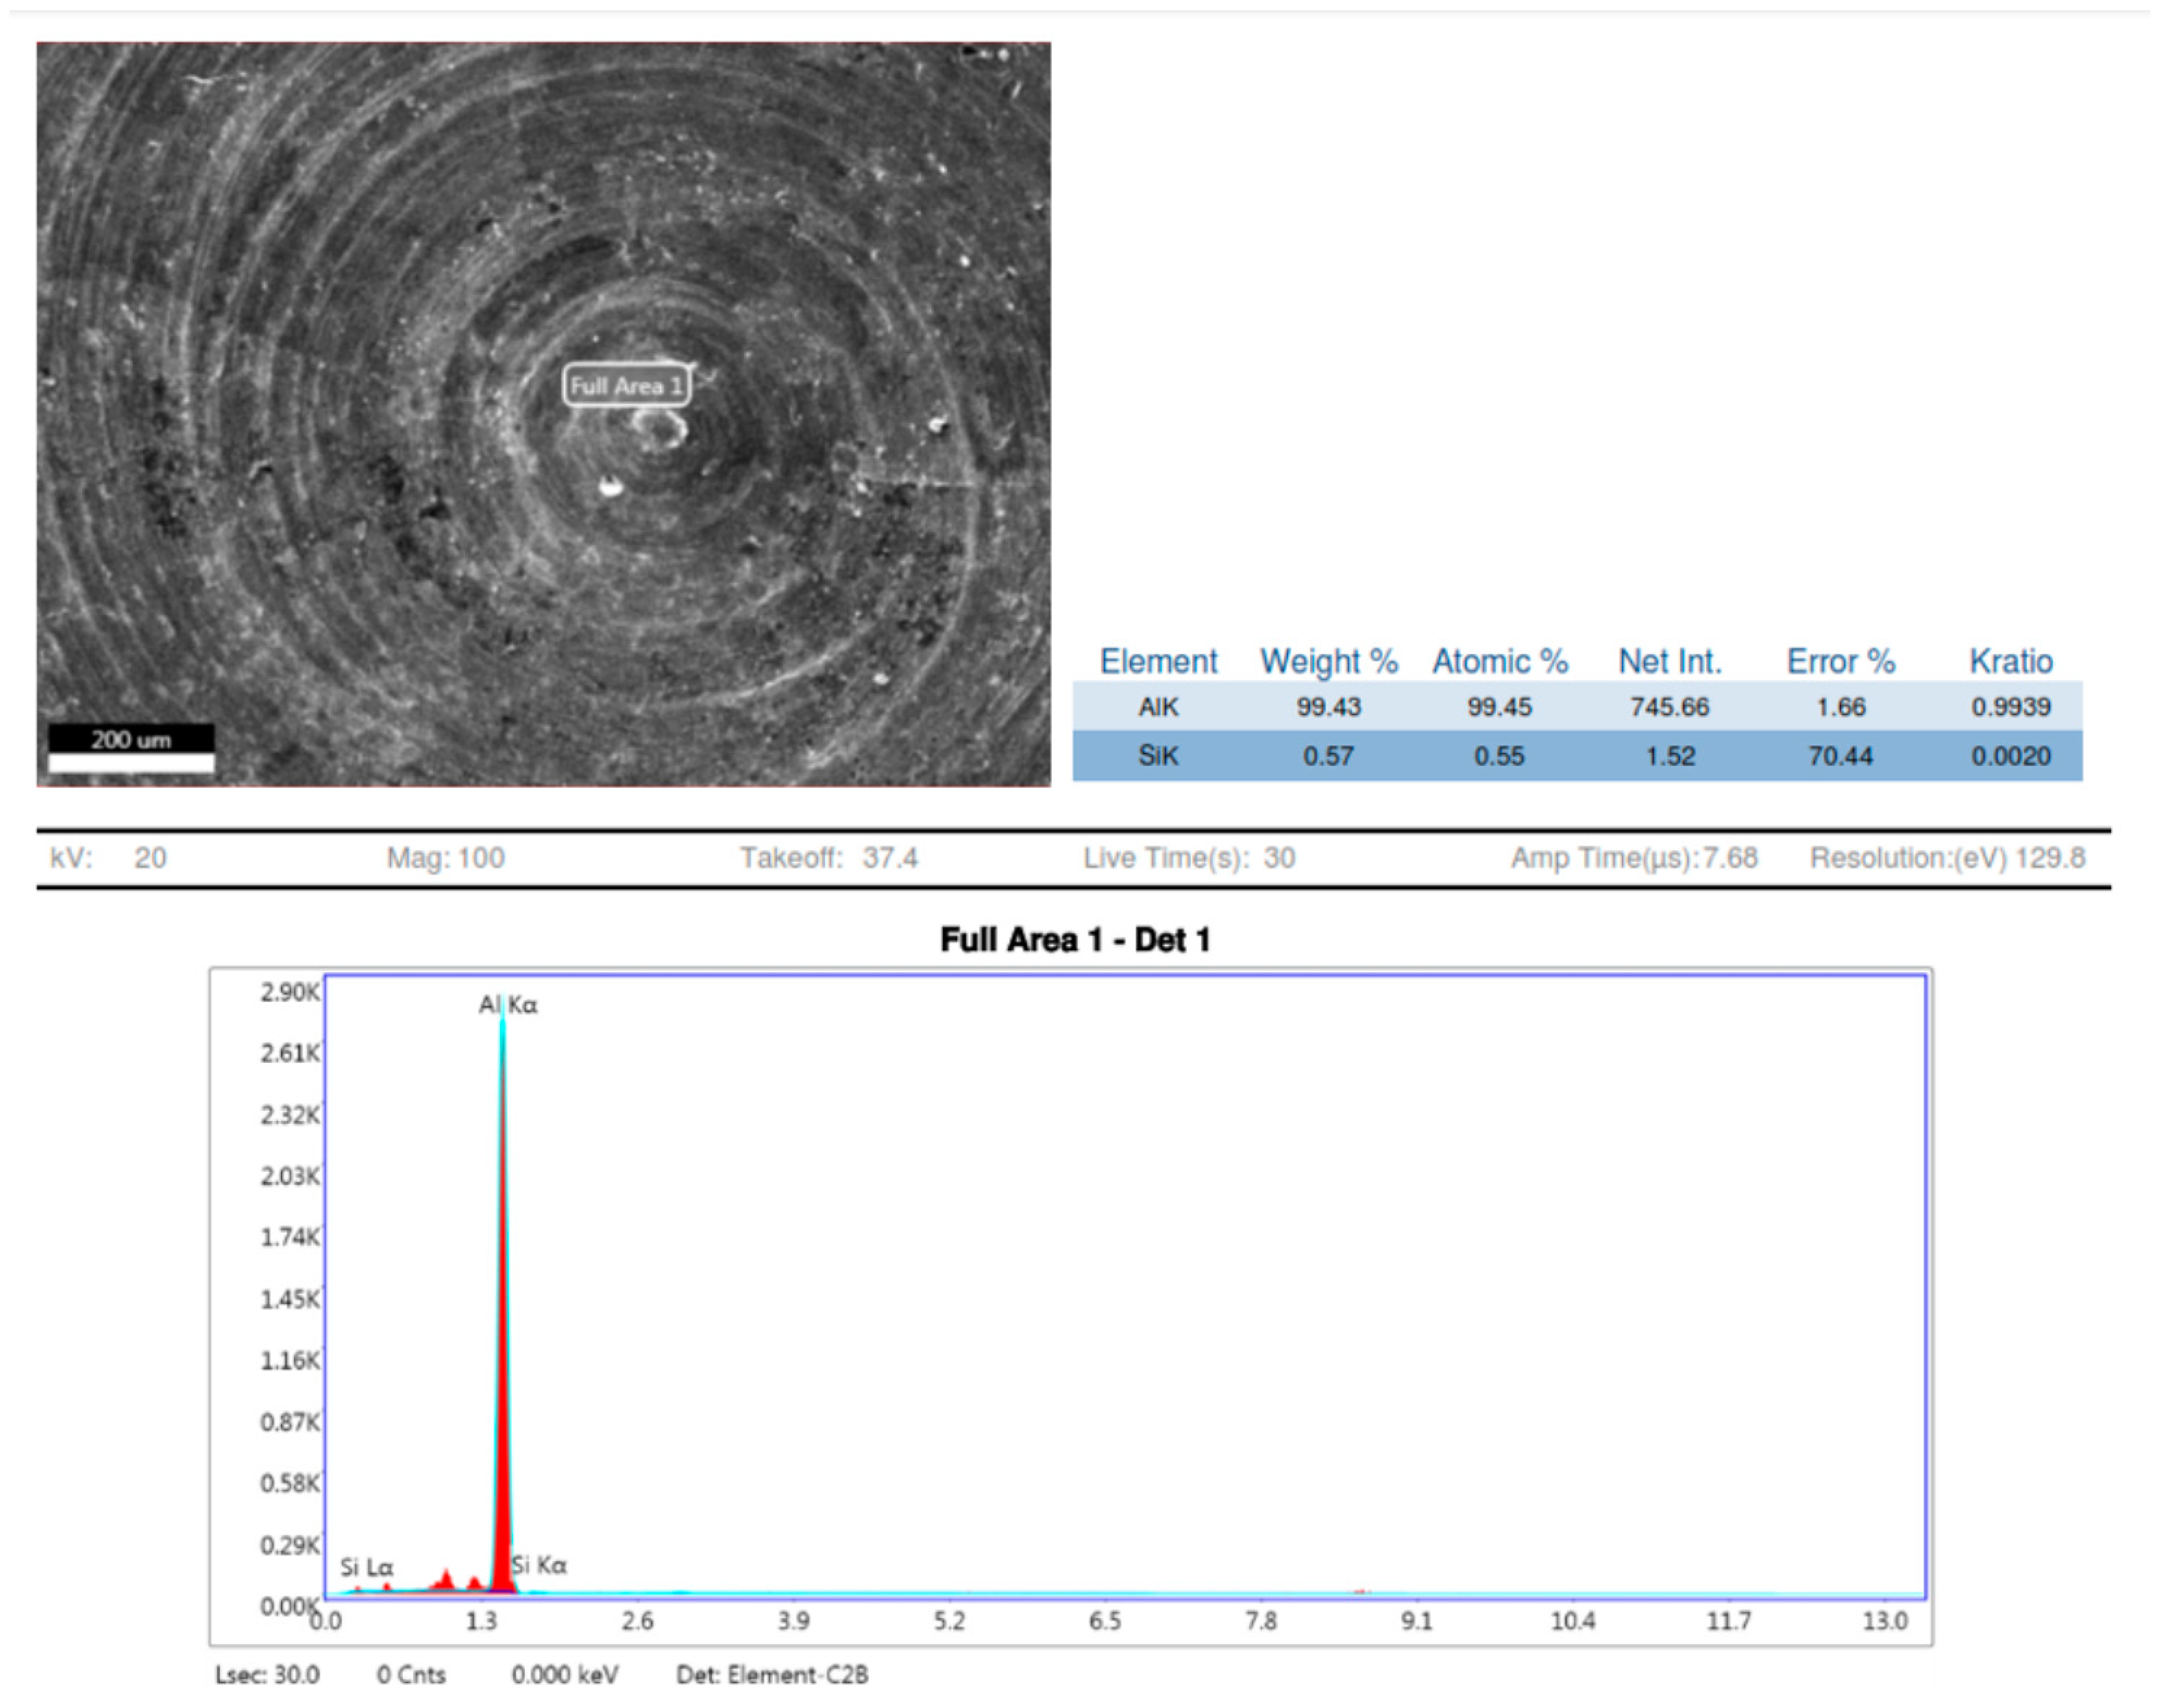The height and width of the screenshot is (1699, 2162).
Task: Click the Si Kα peak label
Action: (x=540, y=1566)
